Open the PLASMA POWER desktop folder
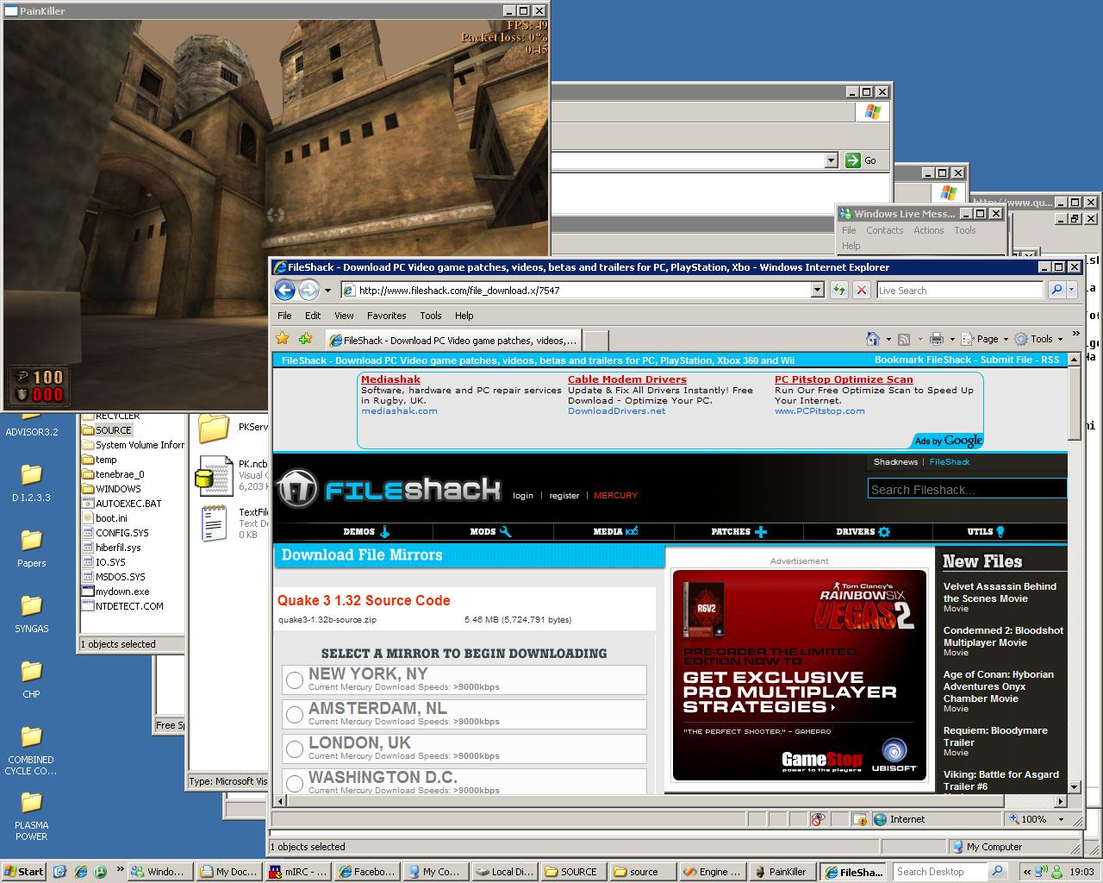 click(x=32, y=816)
